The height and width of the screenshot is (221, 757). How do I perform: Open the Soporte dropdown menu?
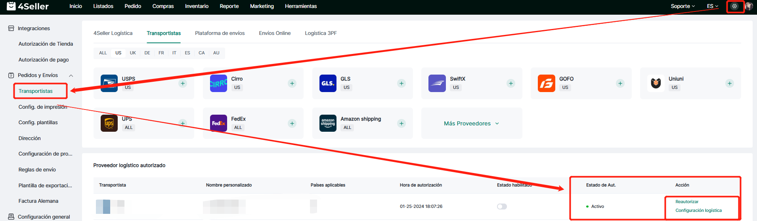(x=682, y=6)
